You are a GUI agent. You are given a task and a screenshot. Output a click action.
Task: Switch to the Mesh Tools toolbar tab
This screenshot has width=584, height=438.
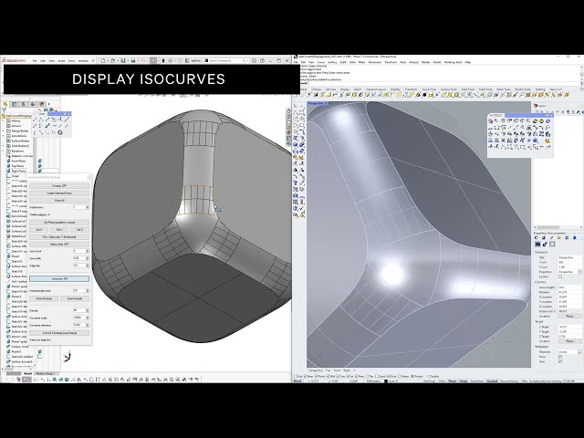point(504,89)
